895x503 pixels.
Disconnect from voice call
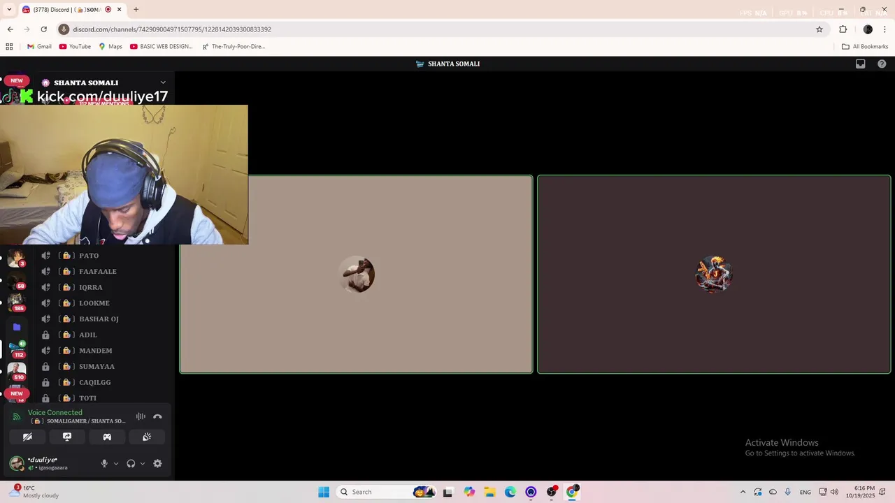pos(157,416)
